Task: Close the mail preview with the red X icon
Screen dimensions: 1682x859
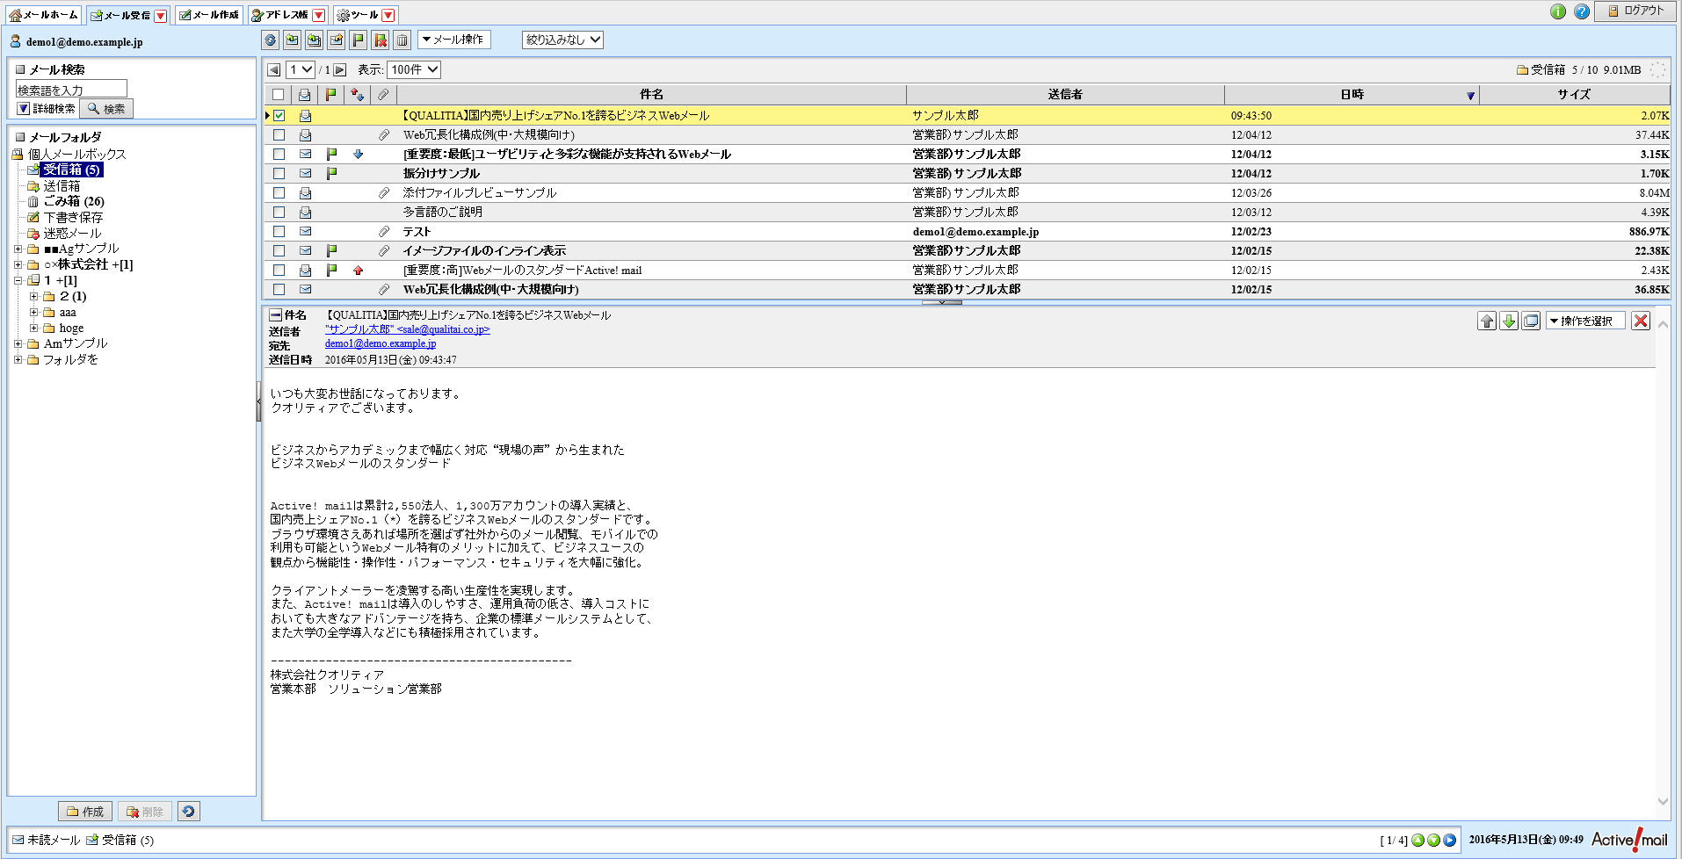Action: click(x=1640, y=321)
